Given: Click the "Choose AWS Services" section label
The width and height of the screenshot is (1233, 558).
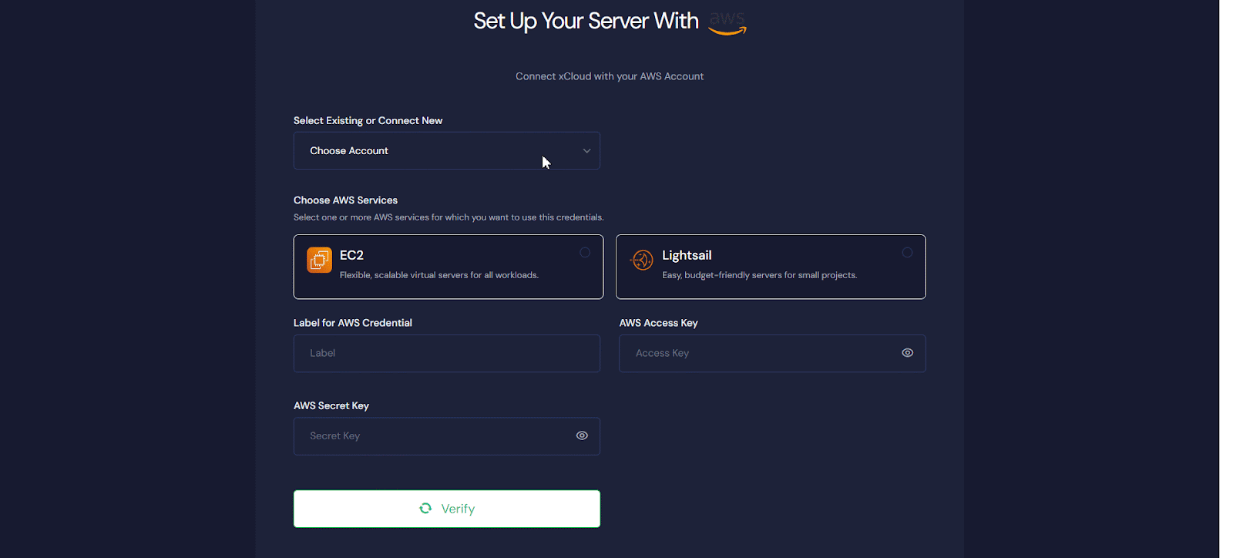Looking at the screenshot, I should click(345, 200).
